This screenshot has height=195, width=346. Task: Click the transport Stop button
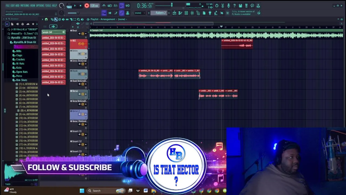80,6
